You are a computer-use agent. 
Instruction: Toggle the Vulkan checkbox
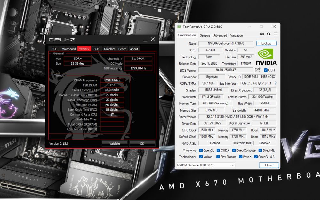tap(201, 157)
